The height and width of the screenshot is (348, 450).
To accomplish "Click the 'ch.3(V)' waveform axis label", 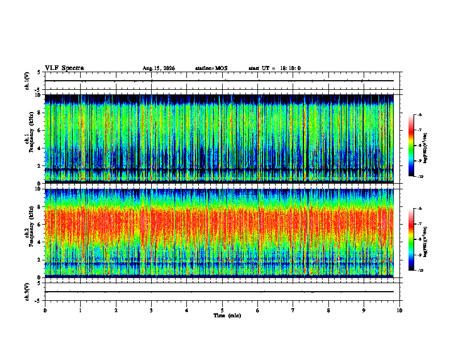I will 27,292.
